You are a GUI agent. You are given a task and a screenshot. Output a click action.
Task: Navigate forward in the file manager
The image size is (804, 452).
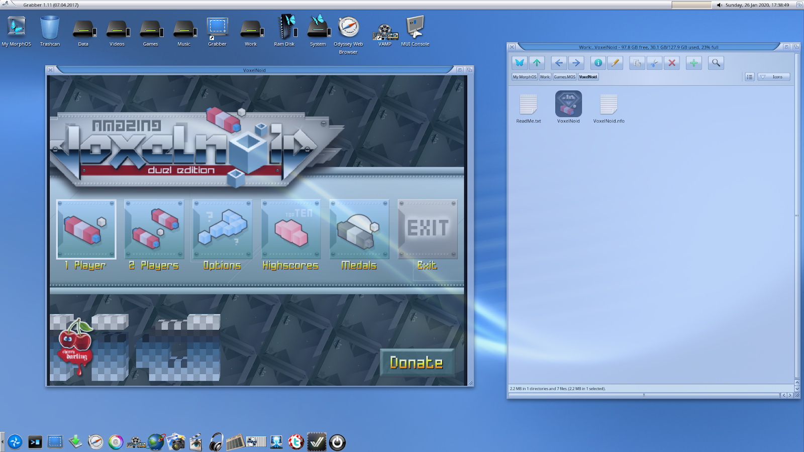[576, 63]
